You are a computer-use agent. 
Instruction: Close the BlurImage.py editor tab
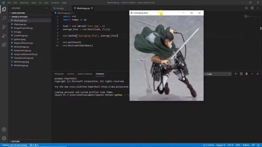click(x=92, y=8)
